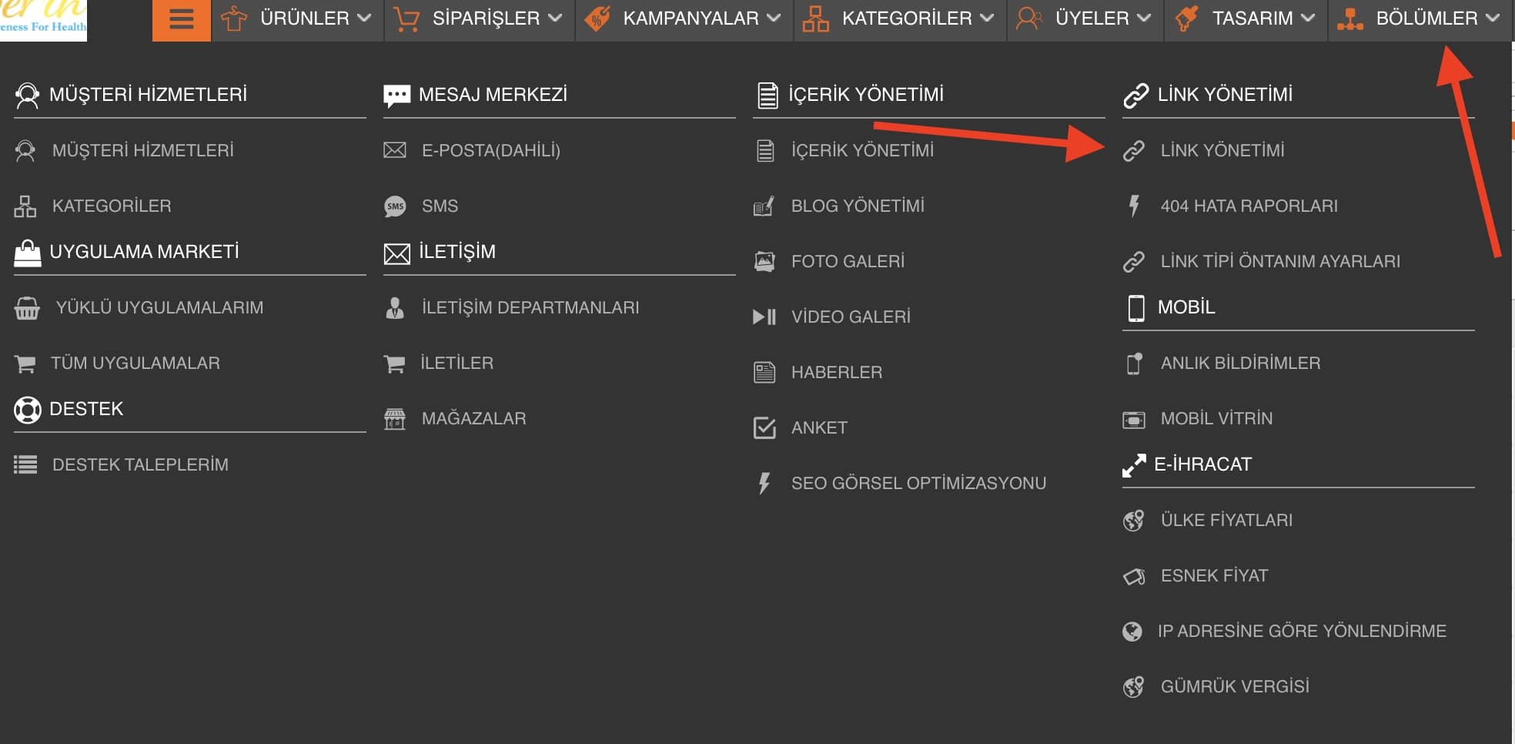1515x744 pixels.
Task: Click the envelope icon beside E-POSTA(DAHİLİ)
Action: tap(395, 150)
